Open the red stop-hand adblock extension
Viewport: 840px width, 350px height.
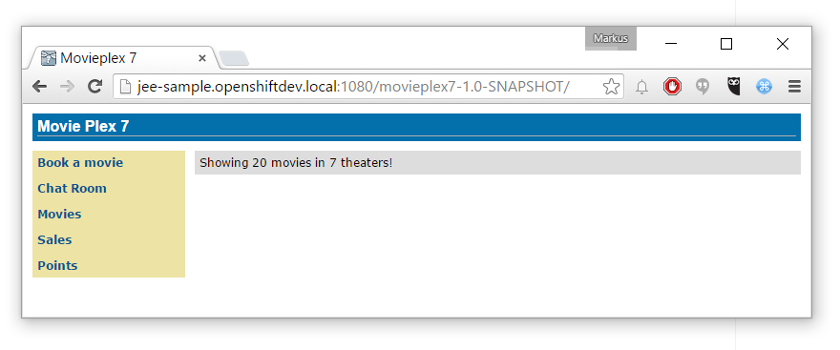(x=672, y=87)
